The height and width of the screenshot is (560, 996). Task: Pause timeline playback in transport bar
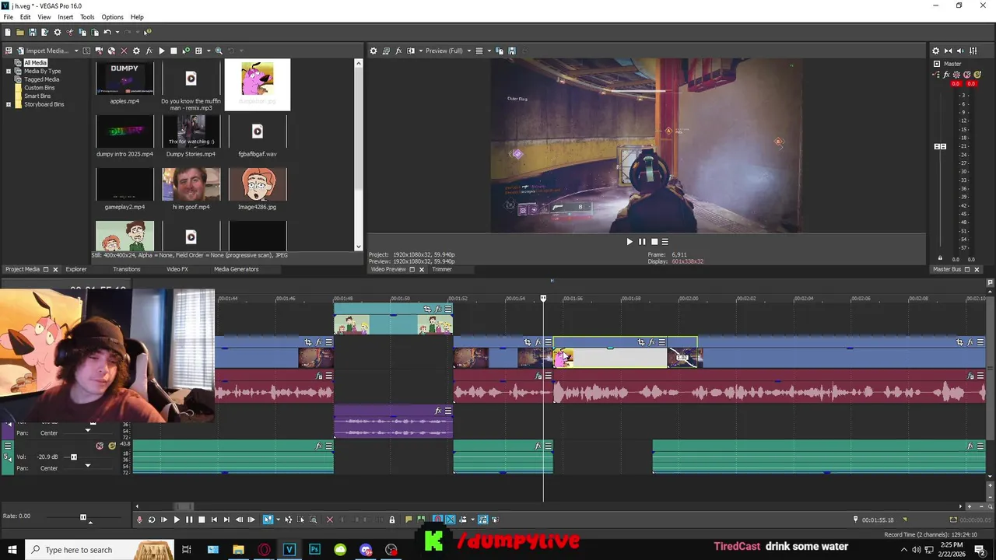(188, 520)
